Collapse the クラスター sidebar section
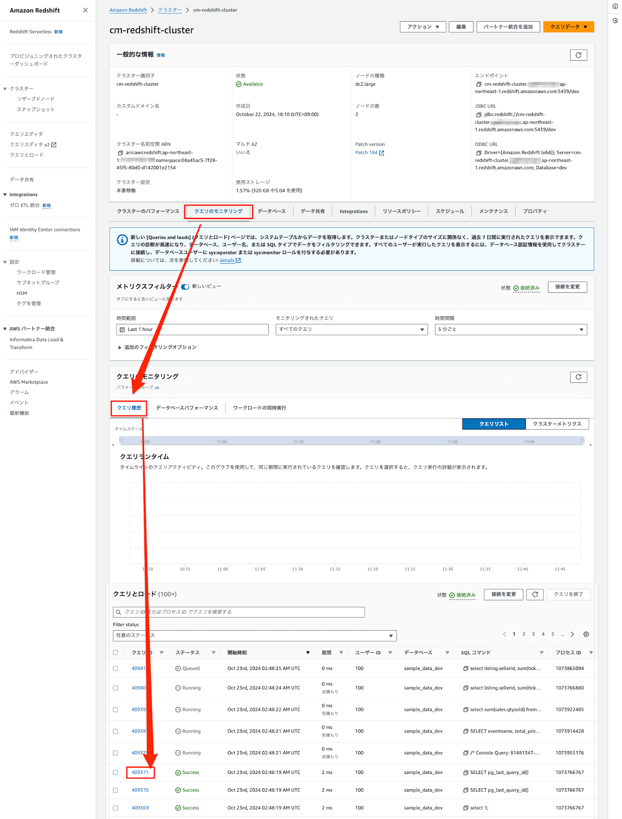 [5, 89]
